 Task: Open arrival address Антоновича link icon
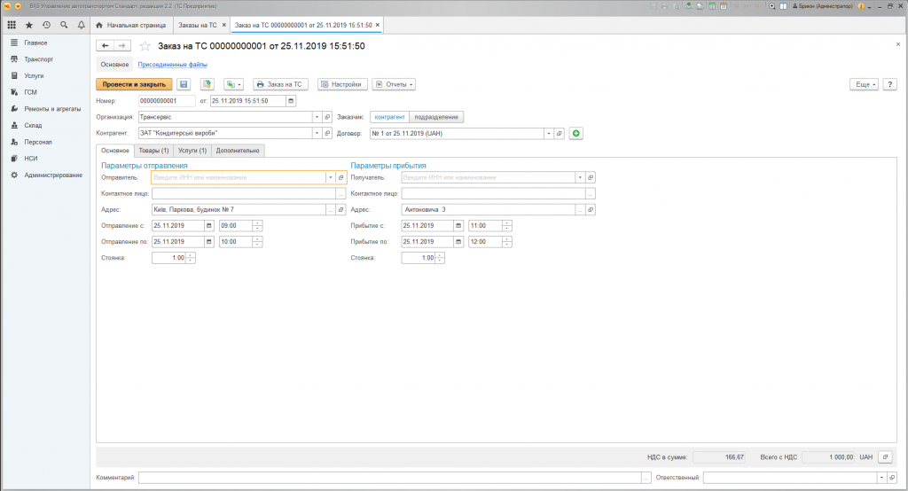590,209
